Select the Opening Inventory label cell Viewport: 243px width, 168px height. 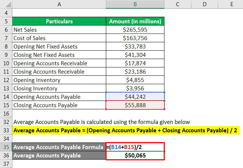(x=59, y=80)
